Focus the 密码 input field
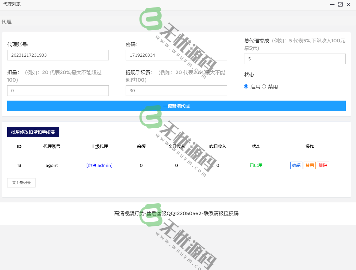The height and width of the screenshot is (270, 356). (176, 55)
